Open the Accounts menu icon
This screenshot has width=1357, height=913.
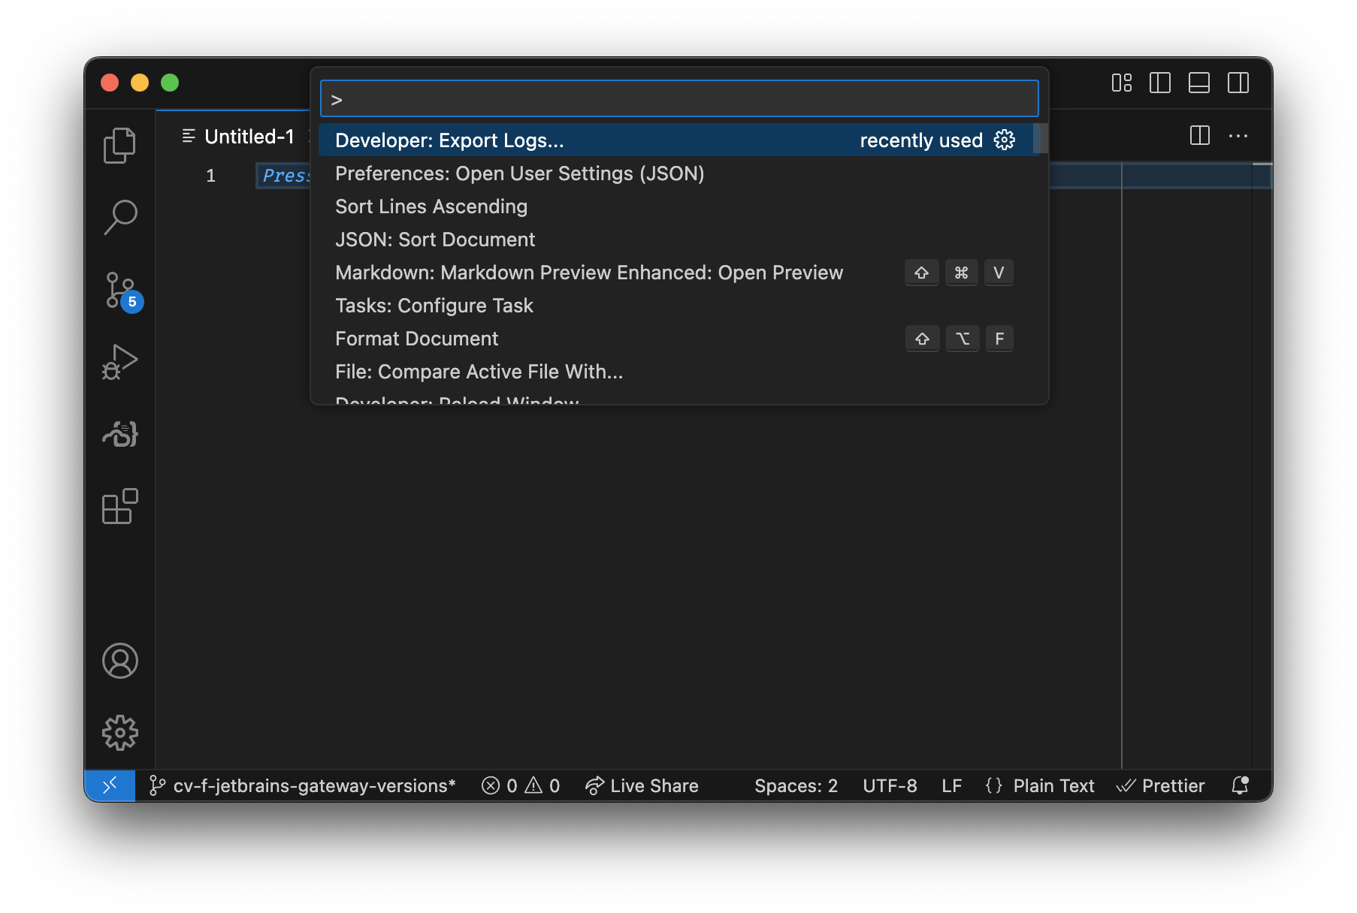tap(119, 661)
